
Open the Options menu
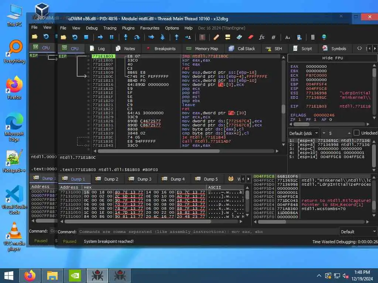pos(172,28)
